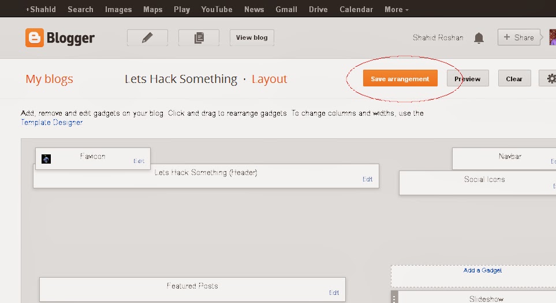The height and width of the screenshot is (303, 556).
Task: Click the View blog button
Action: [252, 37]
